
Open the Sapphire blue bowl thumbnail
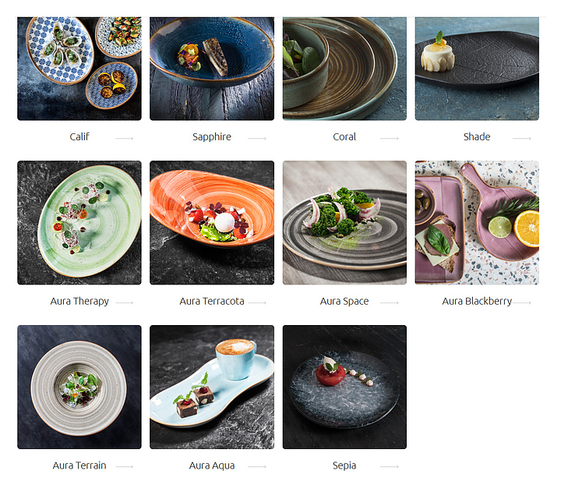coord(212,69)
